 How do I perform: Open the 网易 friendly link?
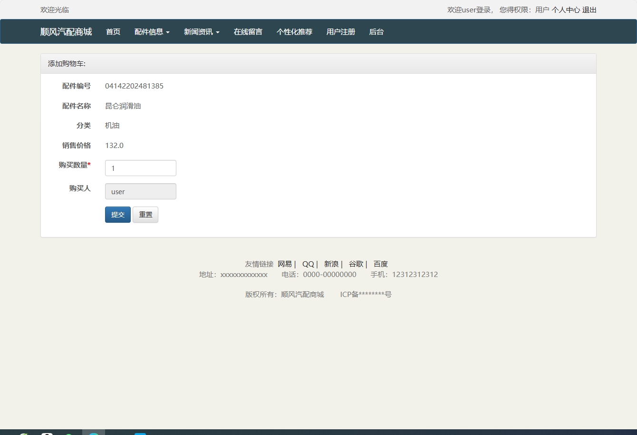[285, 264]
